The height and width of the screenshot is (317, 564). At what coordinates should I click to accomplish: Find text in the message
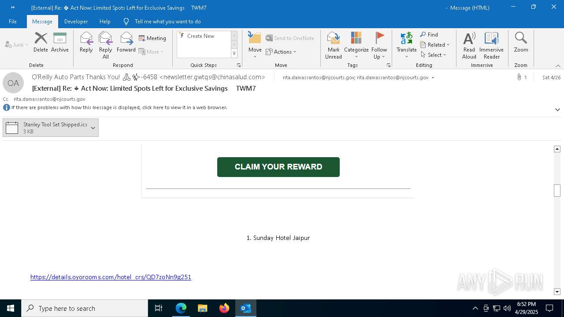[429, 35]
